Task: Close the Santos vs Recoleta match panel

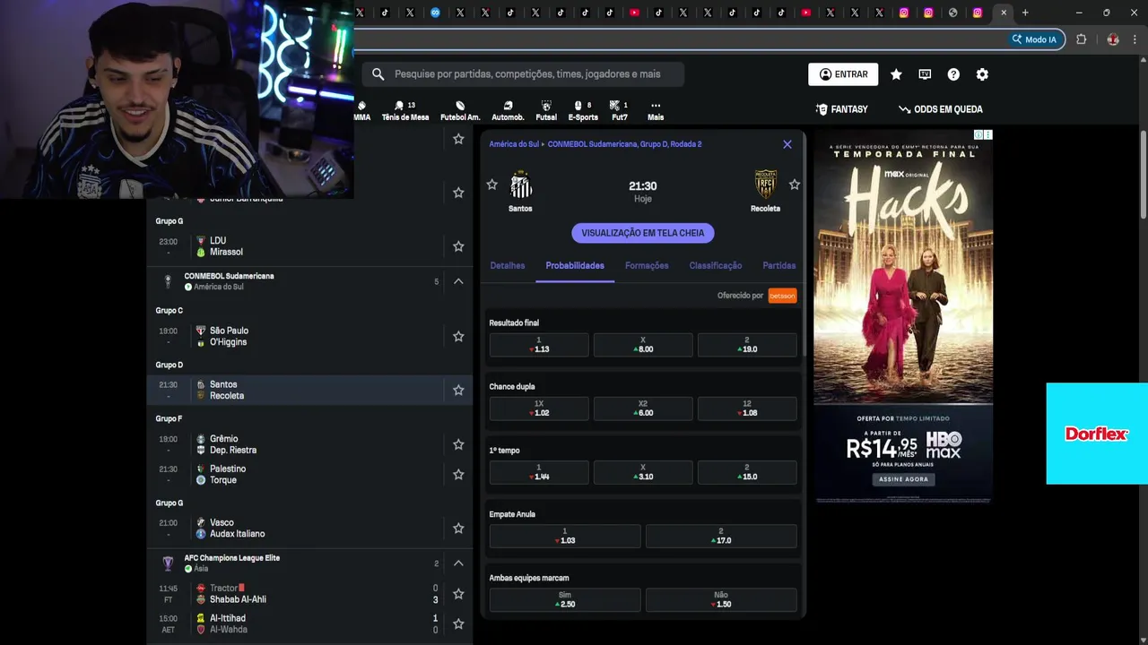Action: point(787,144)
